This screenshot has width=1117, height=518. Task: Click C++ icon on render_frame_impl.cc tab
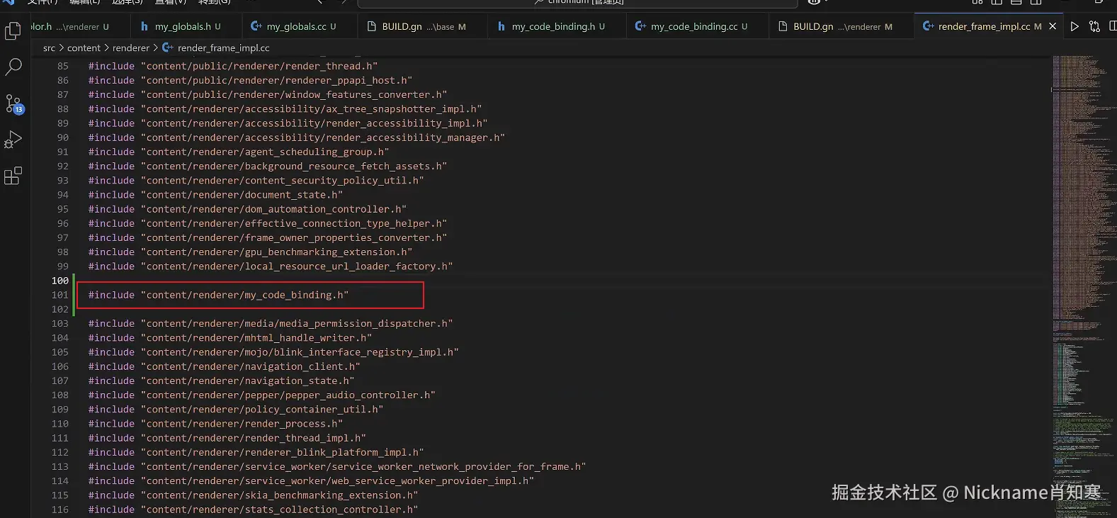(928, 26)
